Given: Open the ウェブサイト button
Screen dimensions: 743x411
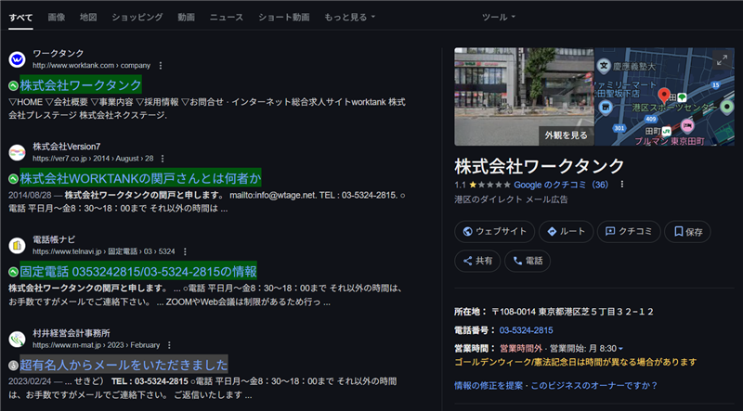Looking at the screenshot, I should click(x=494, y=232).
